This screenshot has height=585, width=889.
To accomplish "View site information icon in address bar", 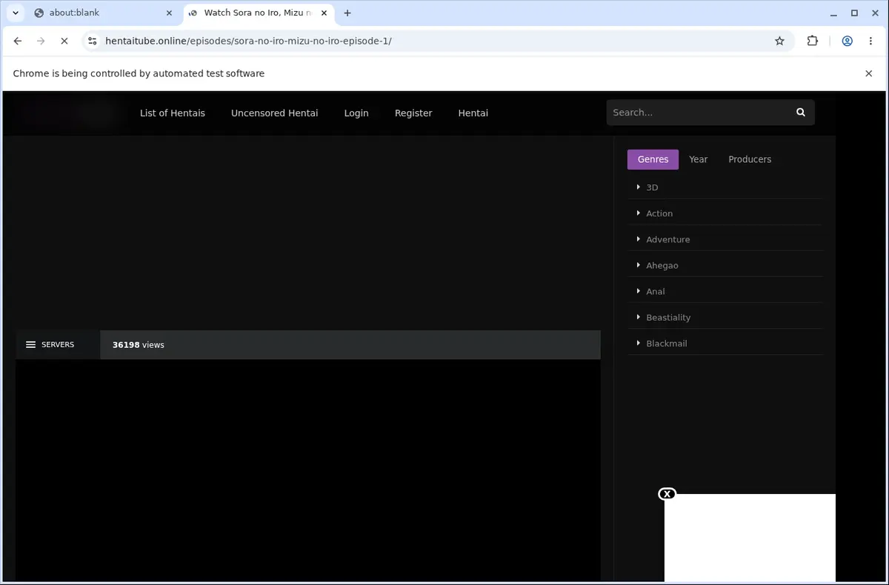I will click(91, 41).
